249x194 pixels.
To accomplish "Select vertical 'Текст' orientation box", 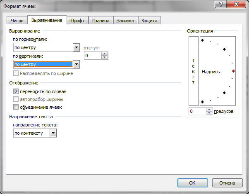I will click(x=194, y=71).
